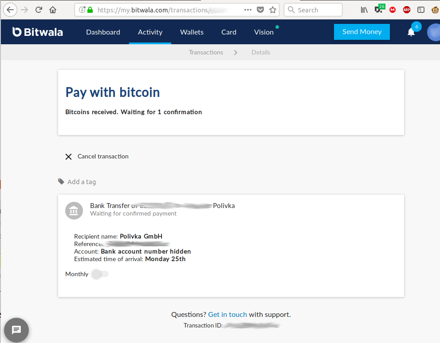Image resolution: width=440 pixels, height=343 pixels.
Task: Open the Card tab
Action: (229, 32)
